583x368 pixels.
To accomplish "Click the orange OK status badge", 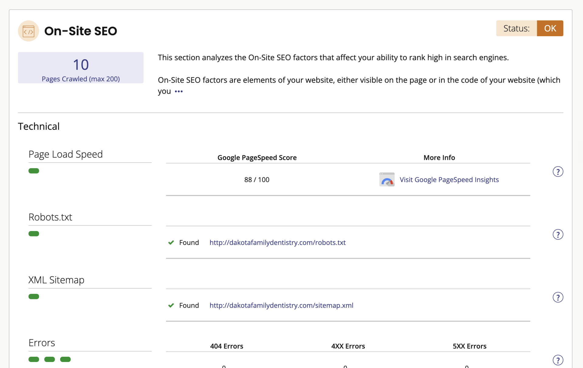I will pos(550,28).
